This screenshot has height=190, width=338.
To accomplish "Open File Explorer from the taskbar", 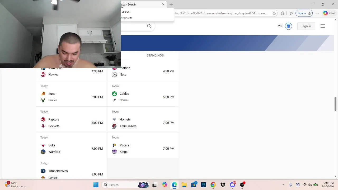I will click(184, 185).
